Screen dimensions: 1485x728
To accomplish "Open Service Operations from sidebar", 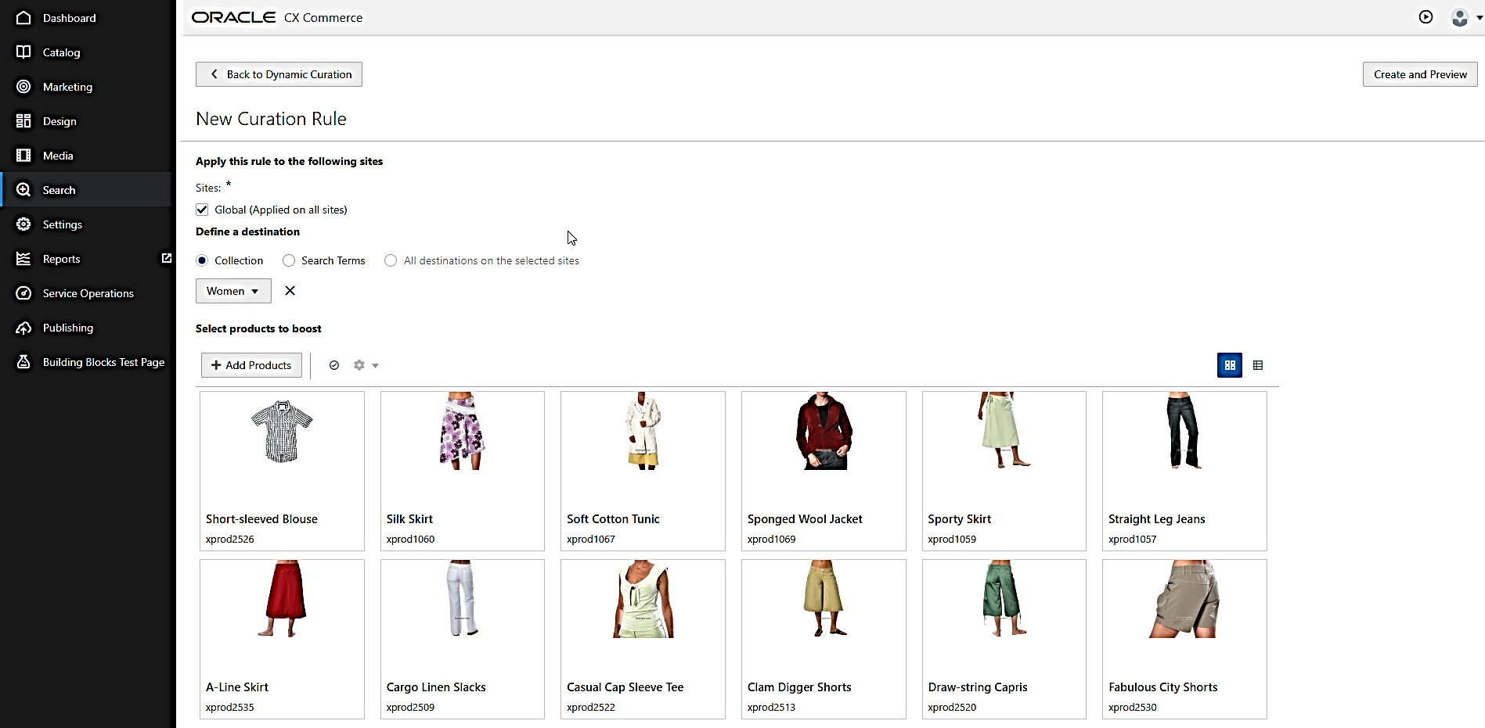I will (88, 293).
